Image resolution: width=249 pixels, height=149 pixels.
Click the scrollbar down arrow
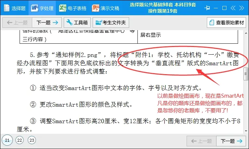click(246, 131)
